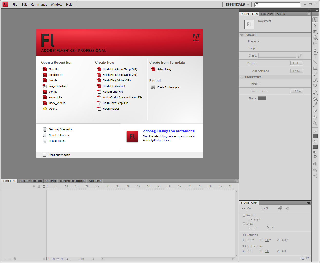This screenshot has width=320, height=263.
Task: Select the Skew radio button
Action: click(x=244, y=224)
